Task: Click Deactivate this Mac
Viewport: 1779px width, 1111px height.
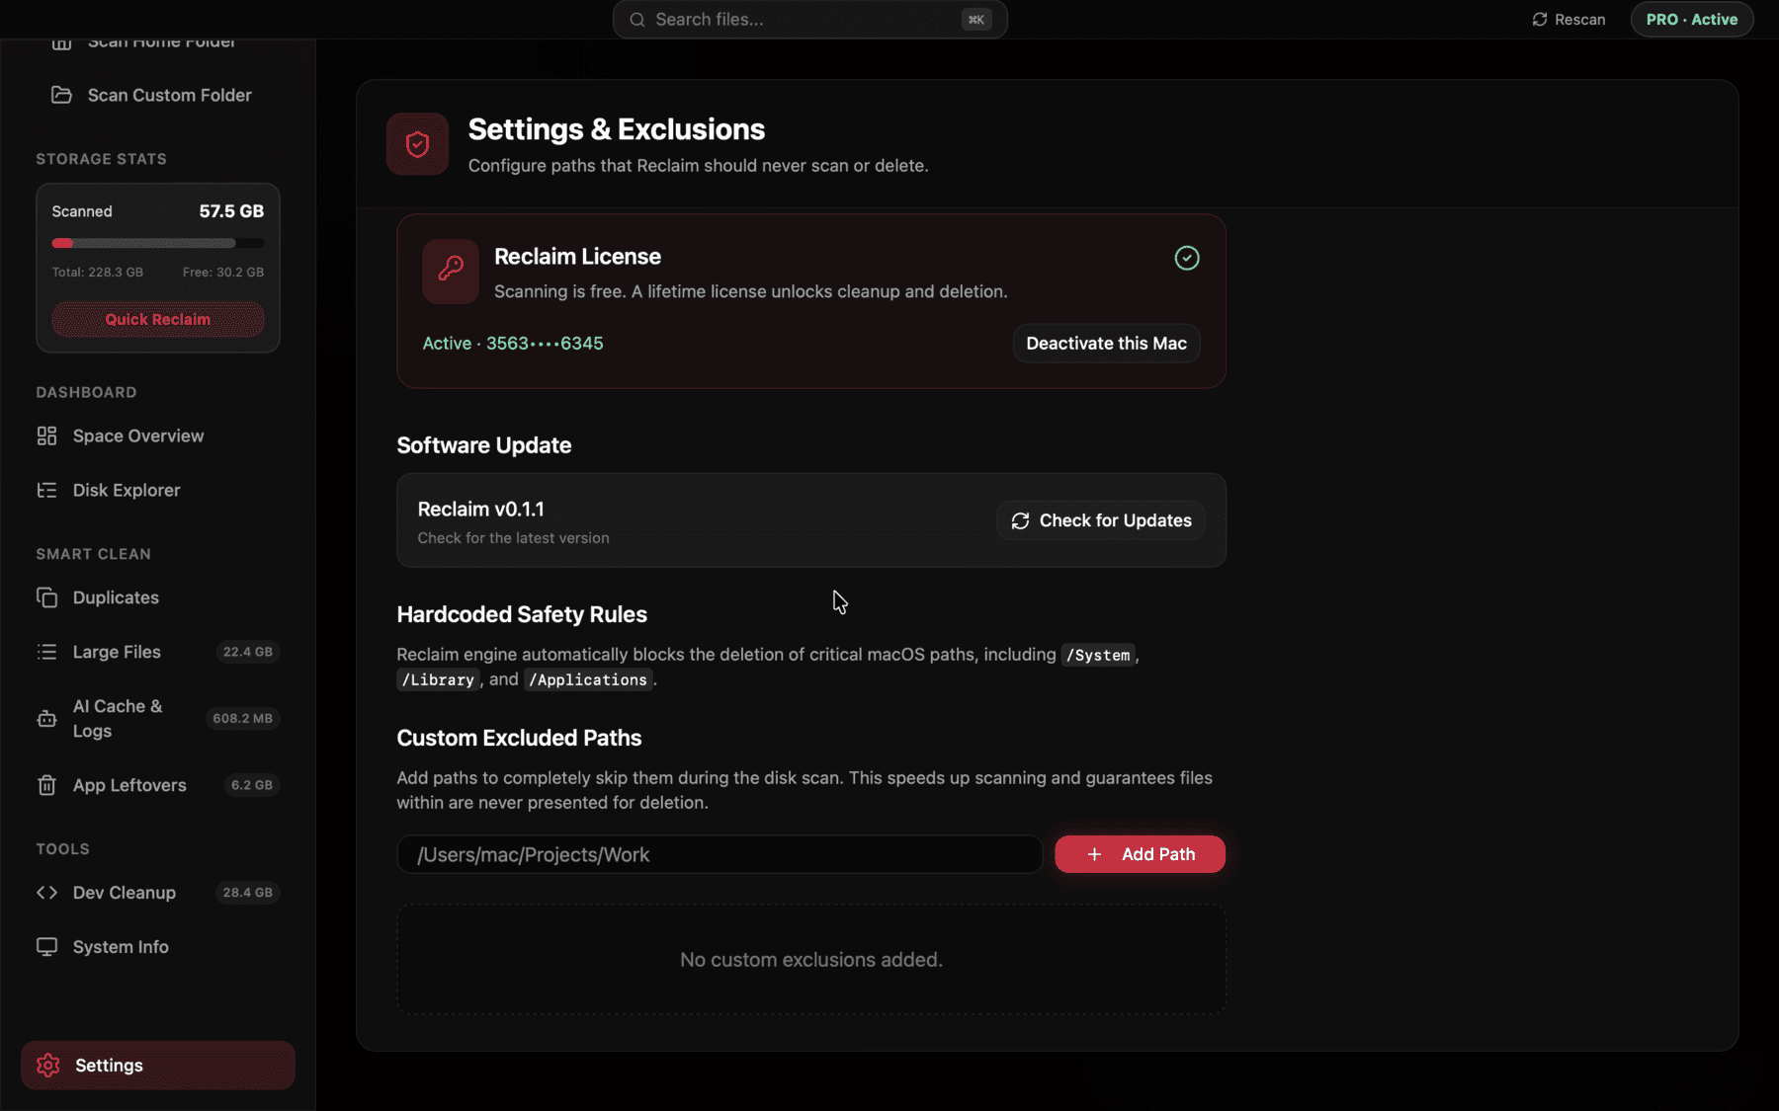Action: [x=1106, y=344]
